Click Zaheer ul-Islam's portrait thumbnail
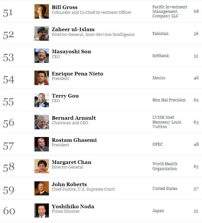 [x=41, y=34]
